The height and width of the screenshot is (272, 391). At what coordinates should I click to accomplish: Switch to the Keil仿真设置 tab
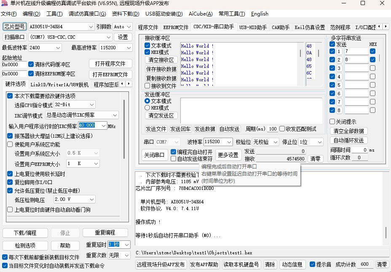click(x=310, y=27)
